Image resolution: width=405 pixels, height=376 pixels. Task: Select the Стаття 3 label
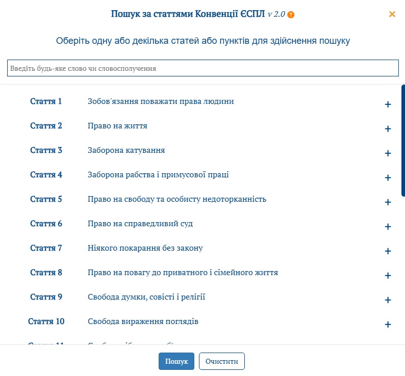[x=46, y=150]
